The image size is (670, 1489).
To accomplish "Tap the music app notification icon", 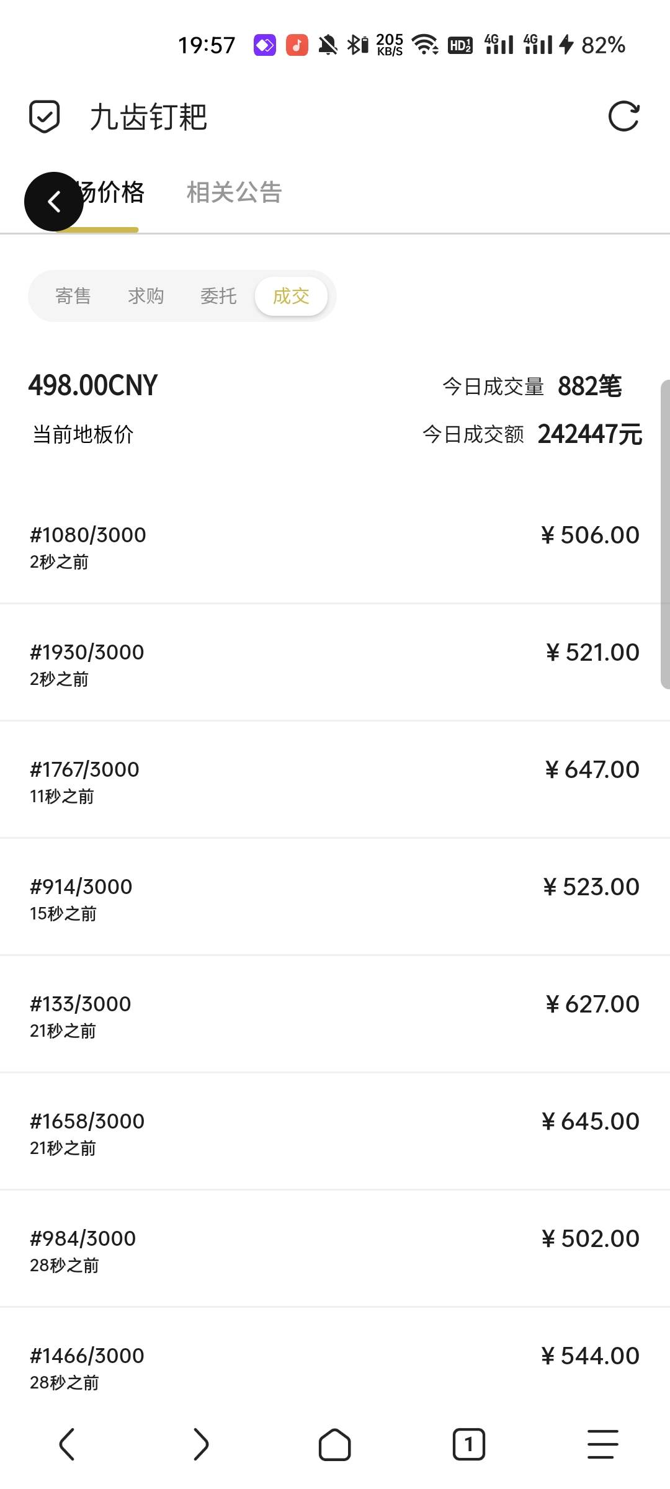I will [x=297, y=45].
